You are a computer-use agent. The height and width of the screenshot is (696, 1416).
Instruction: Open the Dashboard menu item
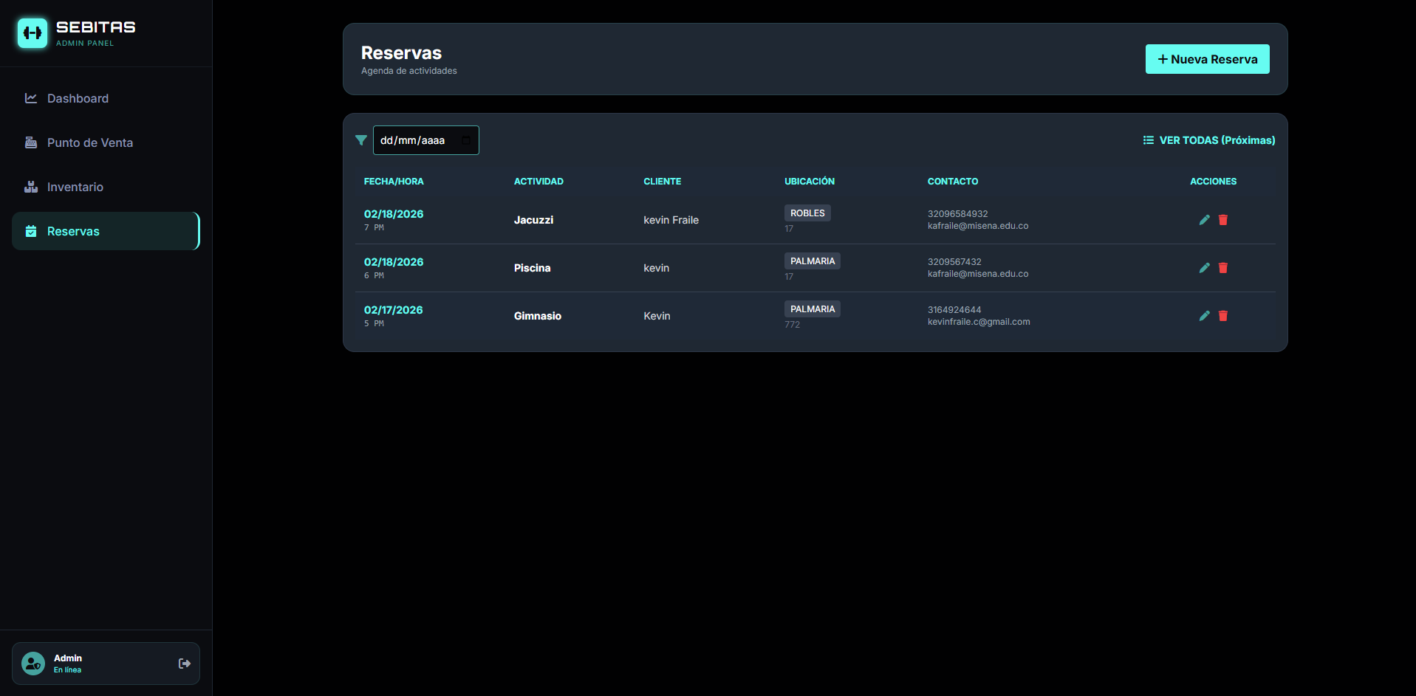(78, 98)
